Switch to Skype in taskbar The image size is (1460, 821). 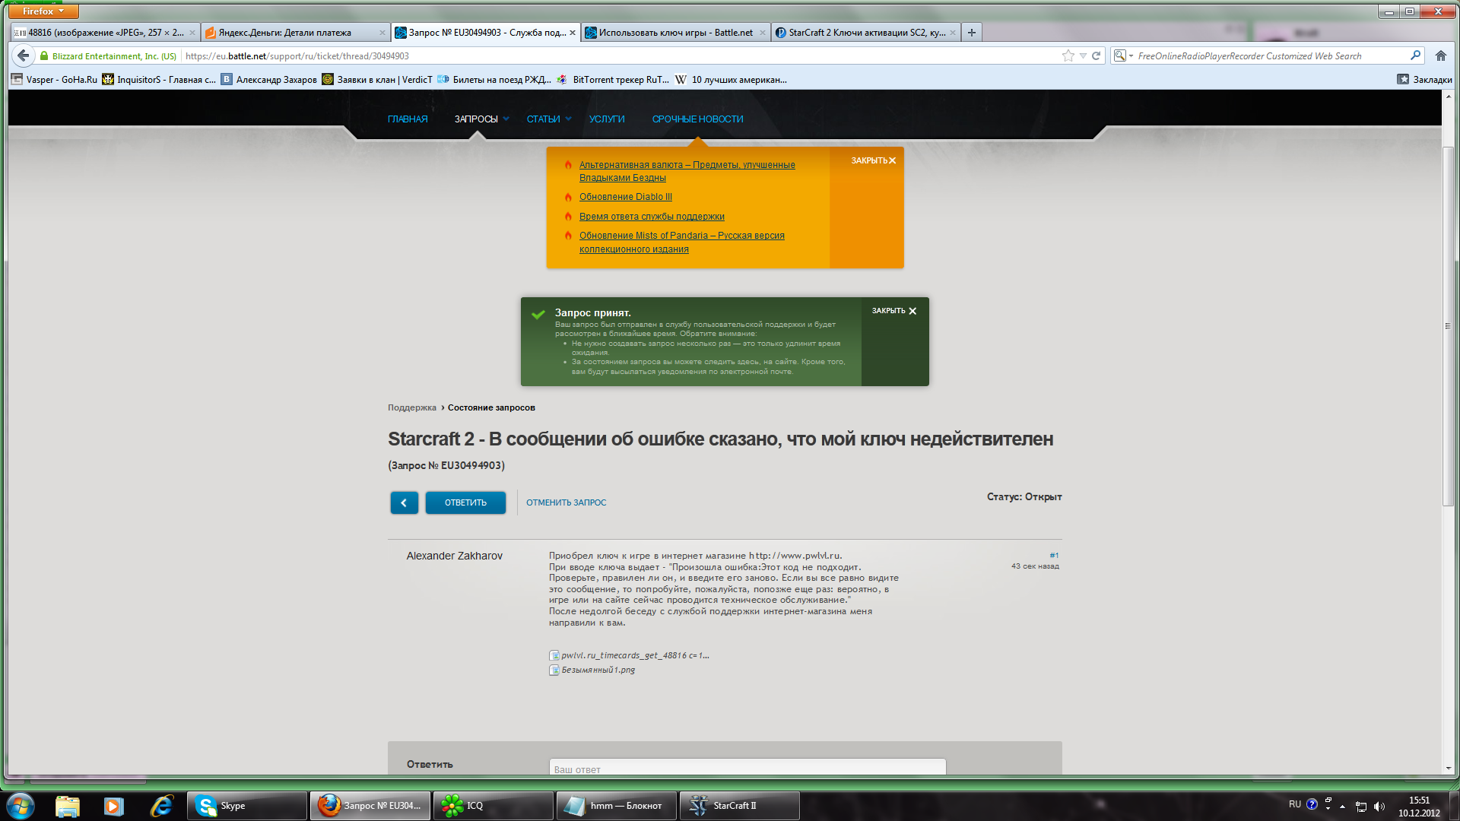247,806
